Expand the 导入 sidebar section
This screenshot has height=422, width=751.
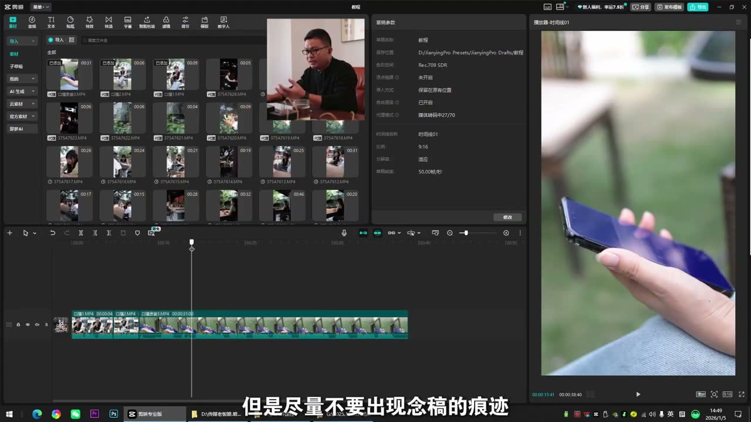pos(22,41)
